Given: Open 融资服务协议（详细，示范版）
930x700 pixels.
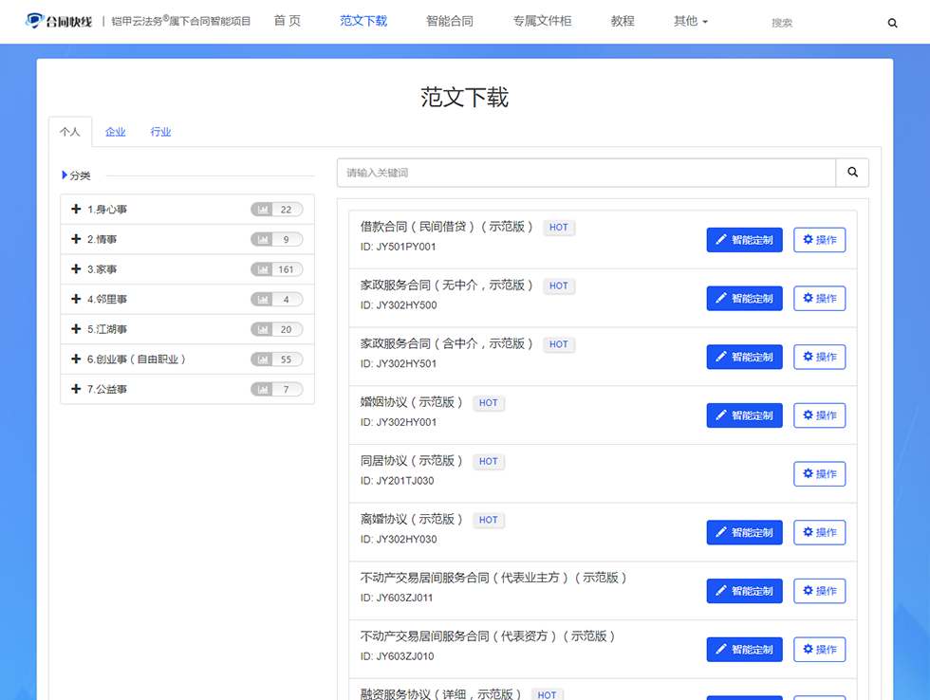Looking at the screenshot, I should click(x=440, y=694).
